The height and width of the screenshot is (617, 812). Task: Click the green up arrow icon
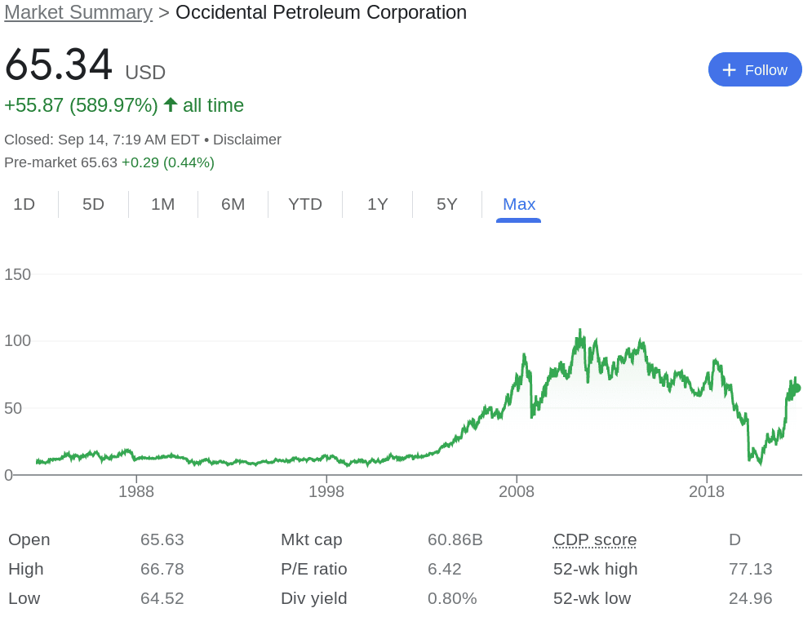pos(171,104)
